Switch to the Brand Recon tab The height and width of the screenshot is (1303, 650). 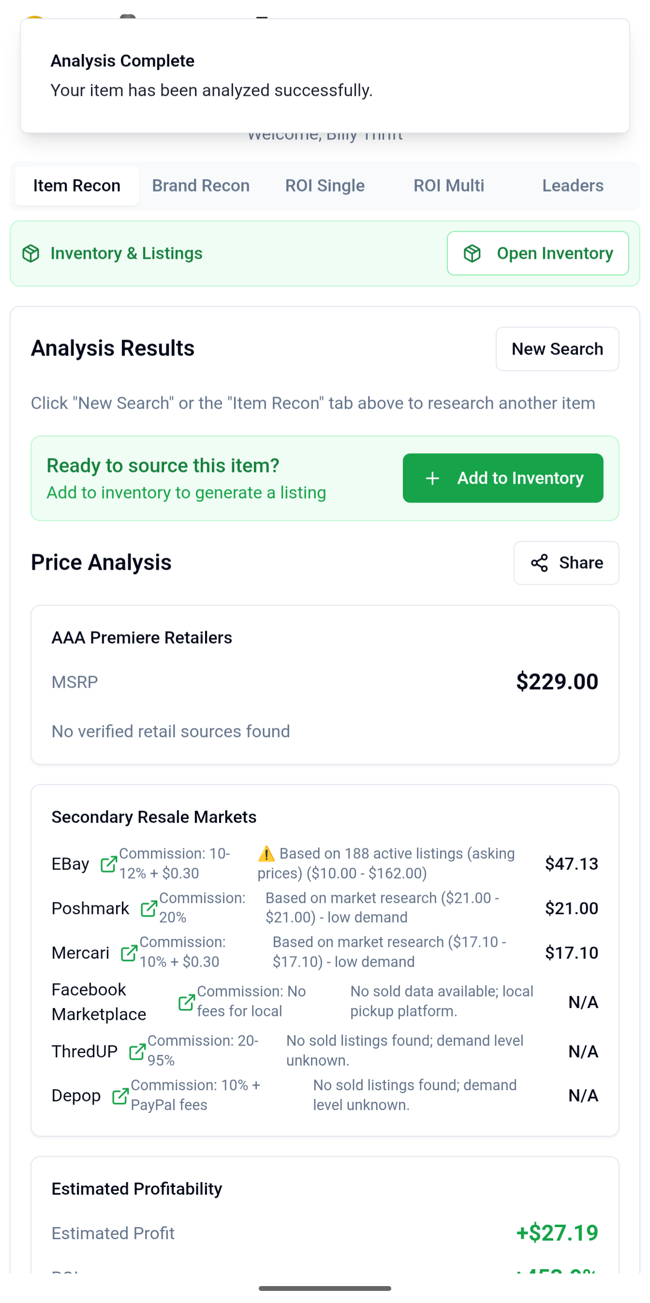click(x=200, y=185)
